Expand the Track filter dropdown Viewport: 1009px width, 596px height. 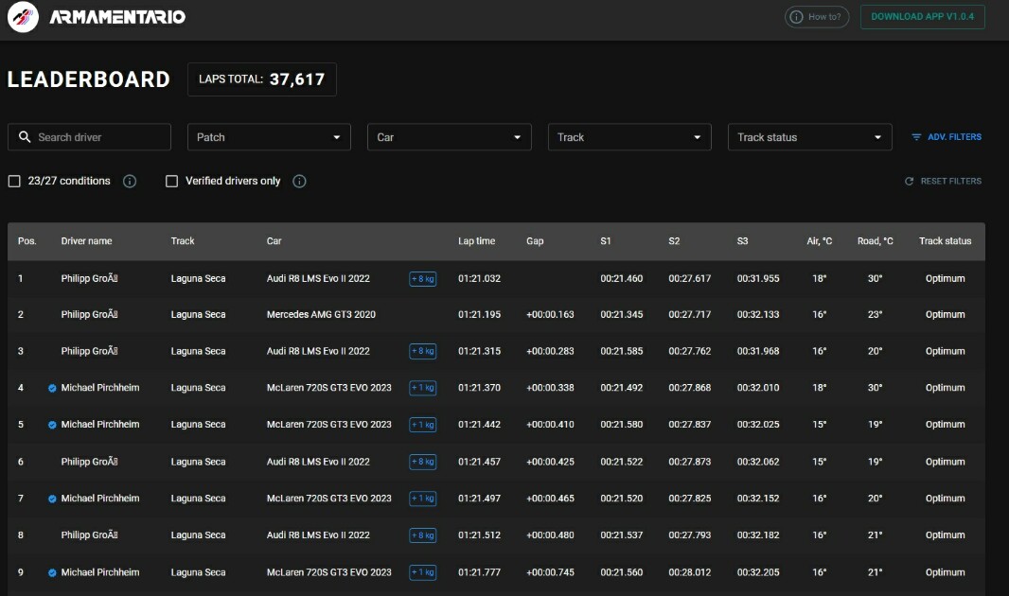point(629,137)
